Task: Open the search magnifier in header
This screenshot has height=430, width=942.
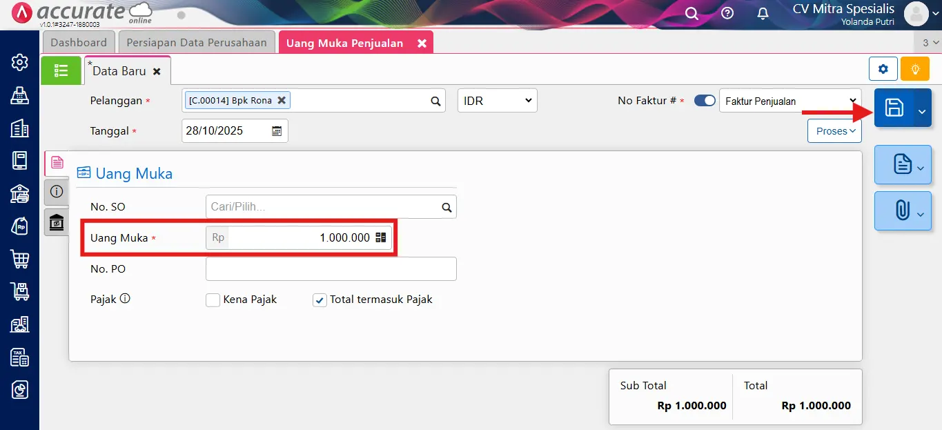Action: (x=691, y=14)
